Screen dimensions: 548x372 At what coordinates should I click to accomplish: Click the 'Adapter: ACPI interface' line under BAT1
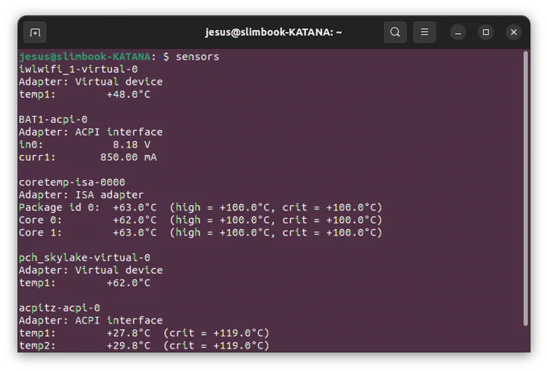click(91, 132)
